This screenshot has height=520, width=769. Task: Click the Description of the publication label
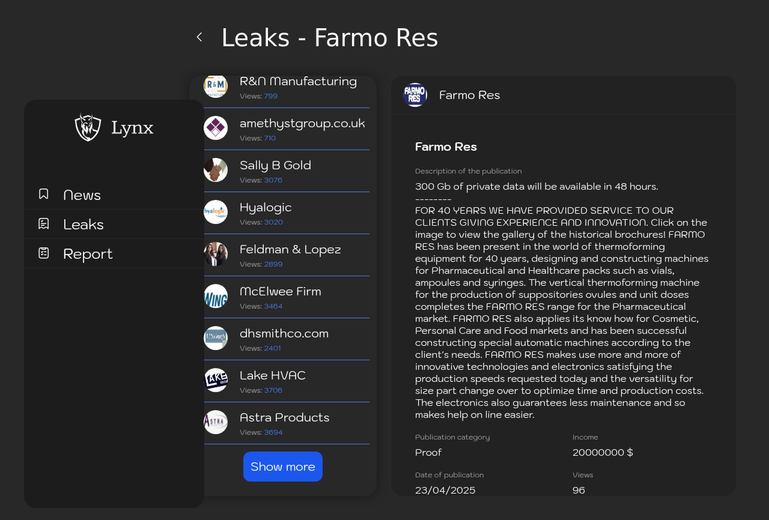[469, 171]
